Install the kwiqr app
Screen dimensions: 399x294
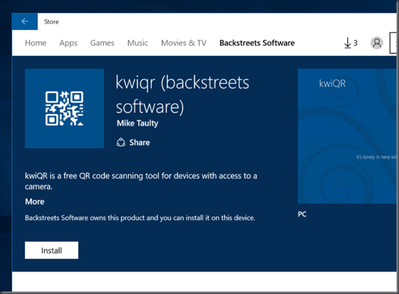pos(51,250)
